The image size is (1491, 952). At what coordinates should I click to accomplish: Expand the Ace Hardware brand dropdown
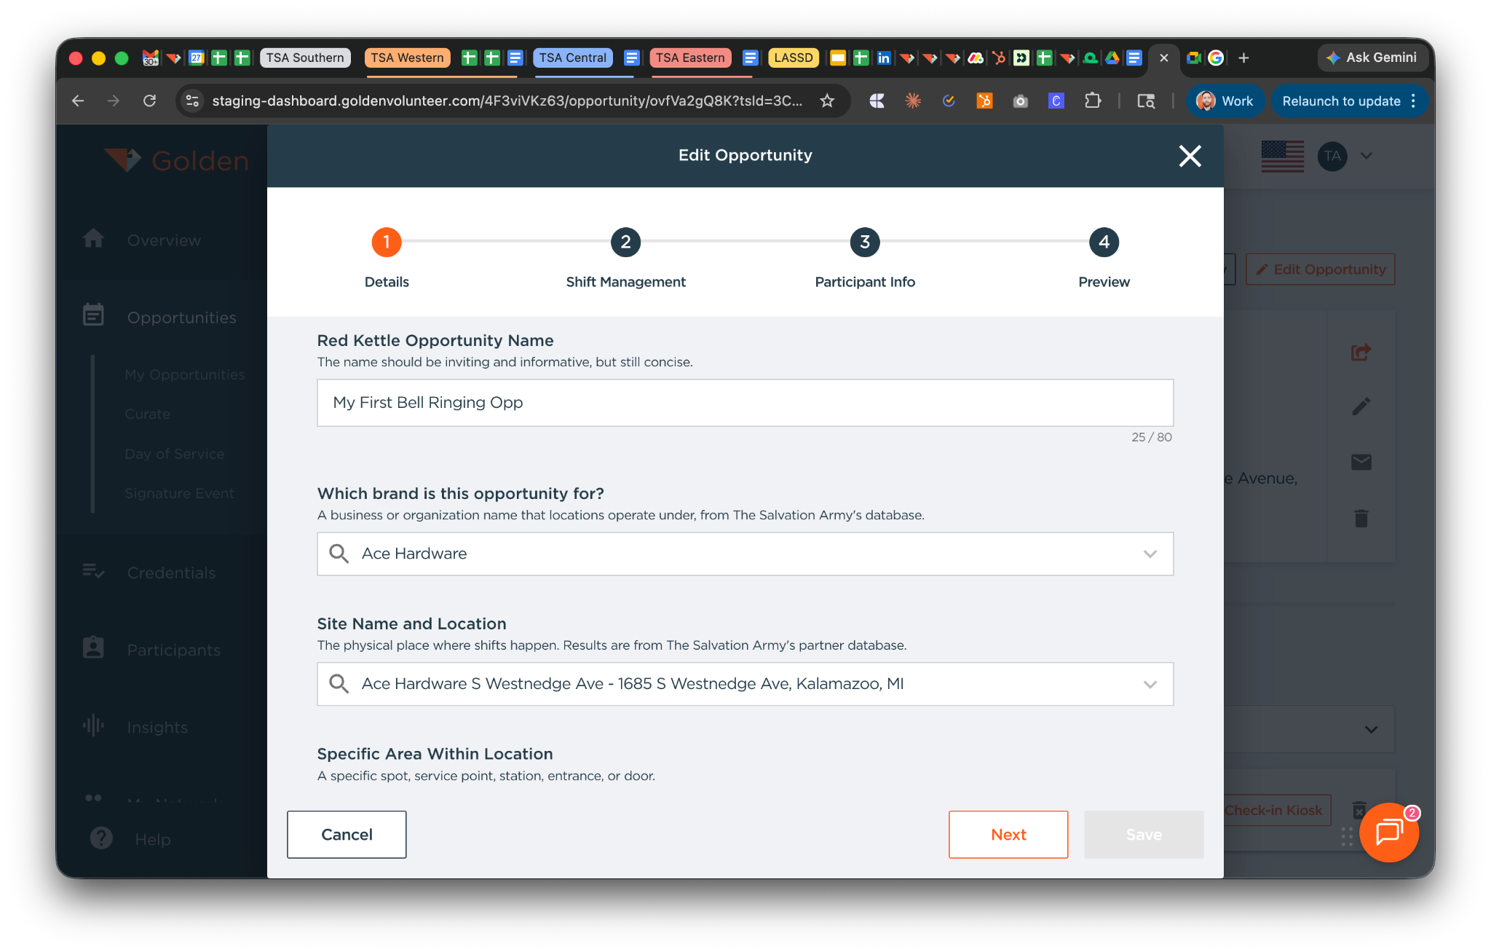1150,554
